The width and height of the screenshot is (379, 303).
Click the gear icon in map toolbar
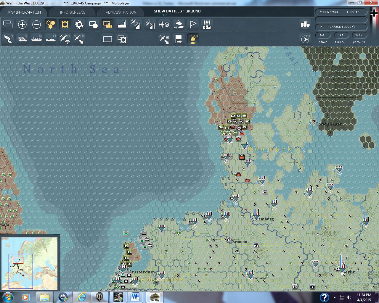[x=79, y=24]
